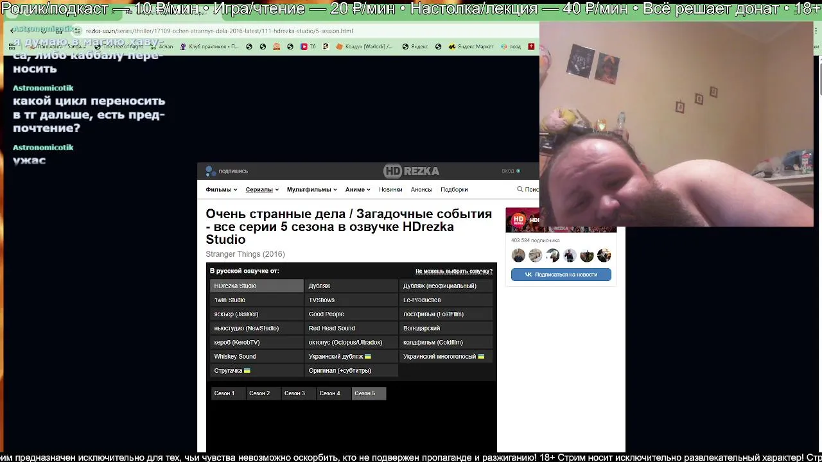Click chat message 'ужас'
The width and height of the screenshot is (822, 462).
click(30, 160)
